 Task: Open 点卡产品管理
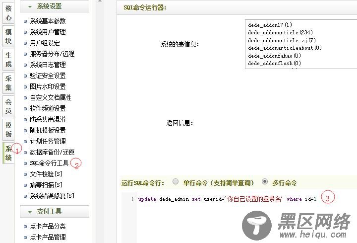[x=48, y=237]
